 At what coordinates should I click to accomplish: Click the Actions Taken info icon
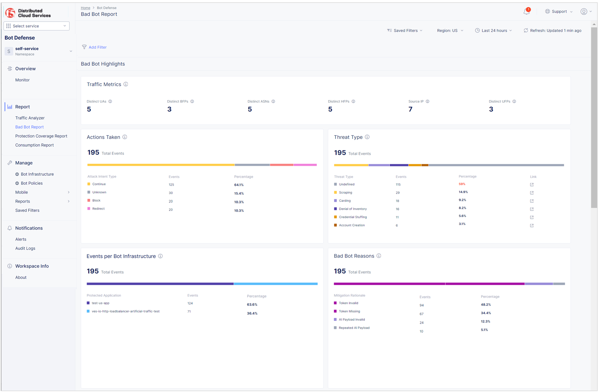125,137
